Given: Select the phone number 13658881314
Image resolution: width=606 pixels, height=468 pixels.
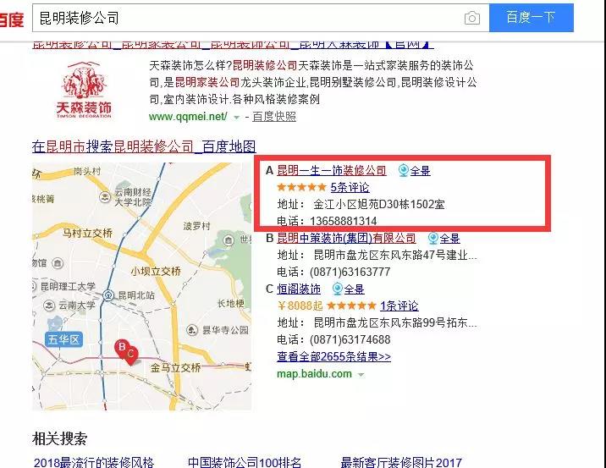Looking at the screenshot, I should 343,221.
